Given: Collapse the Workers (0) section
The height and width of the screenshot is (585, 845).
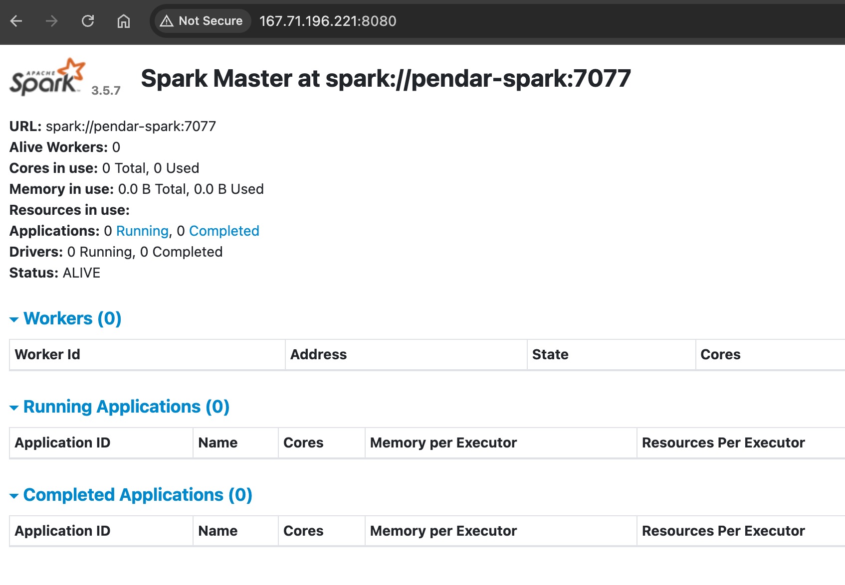Looking at the screenshot, I should point(72,318).
